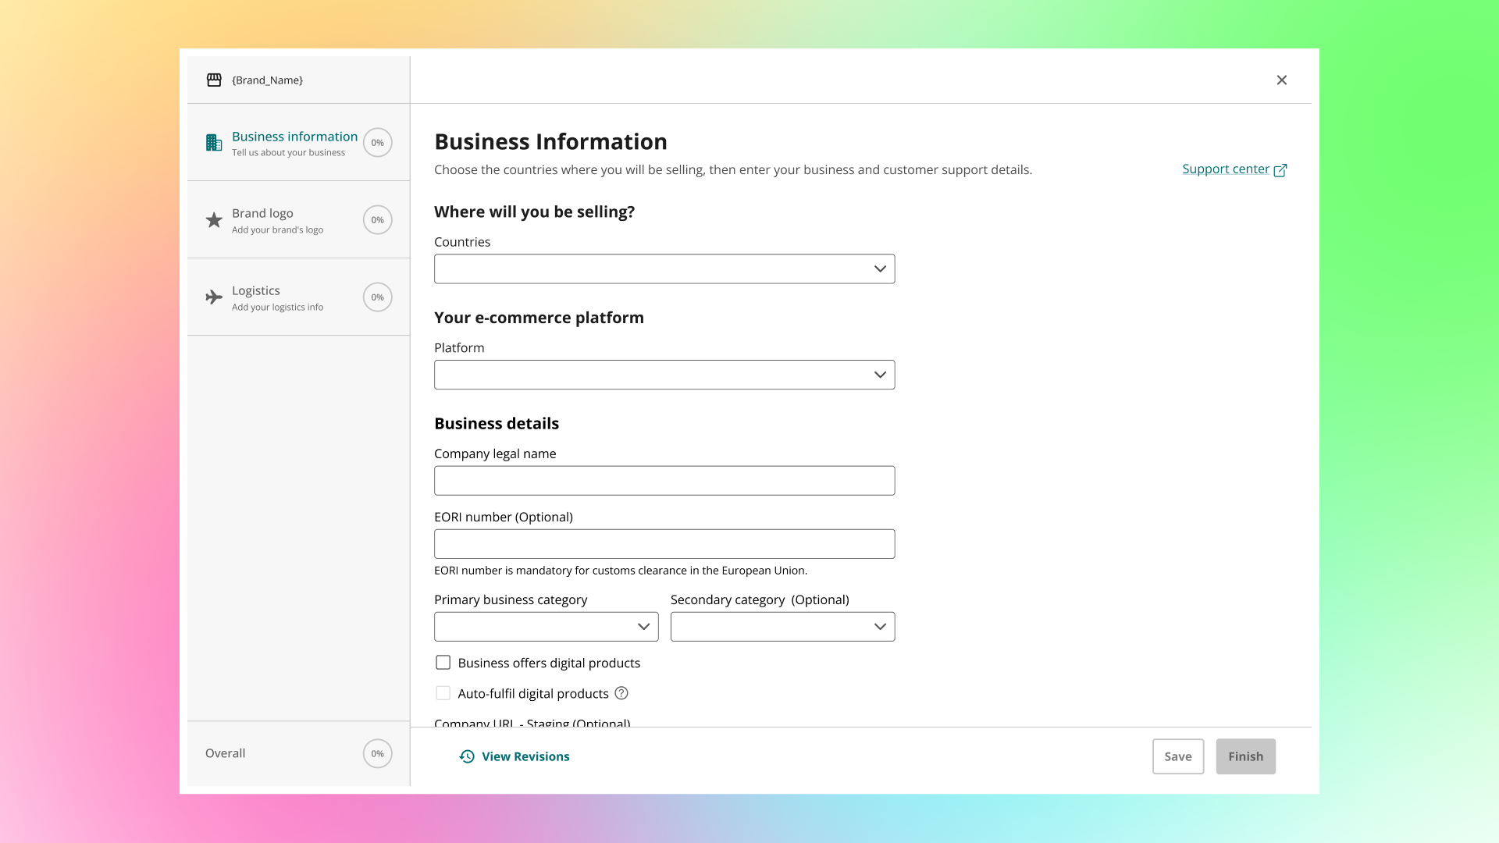Open the Countries dropdown

coord(664,269)
